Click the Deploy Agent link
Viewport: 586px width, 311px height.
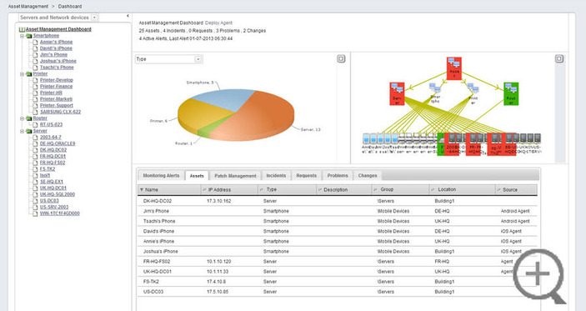(x=218, y=23)
